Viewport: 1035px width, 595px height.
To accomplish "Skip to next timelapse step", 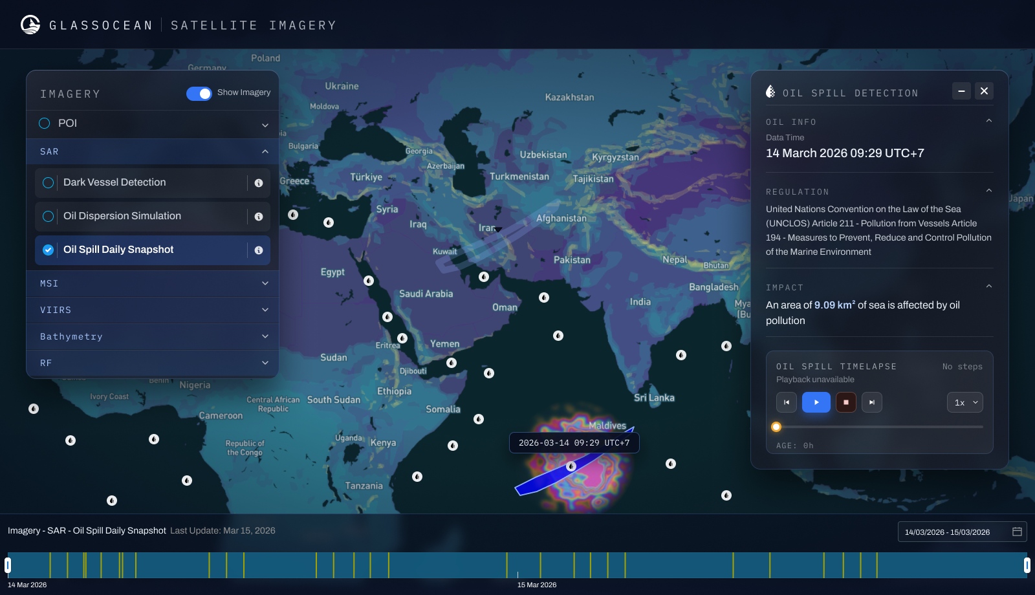I will tap(872, 402).
